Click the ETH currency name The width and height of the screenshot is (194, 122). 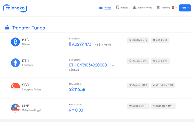click(x=25, y=61)
